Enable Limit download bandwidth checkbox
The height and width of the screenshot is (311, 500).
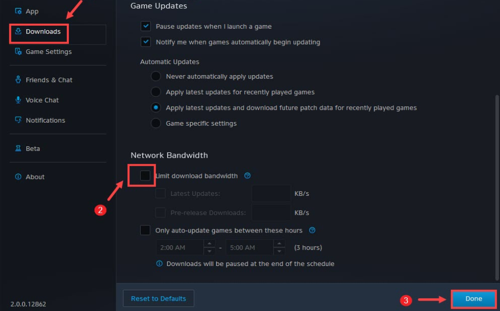[x=145, y=176]
